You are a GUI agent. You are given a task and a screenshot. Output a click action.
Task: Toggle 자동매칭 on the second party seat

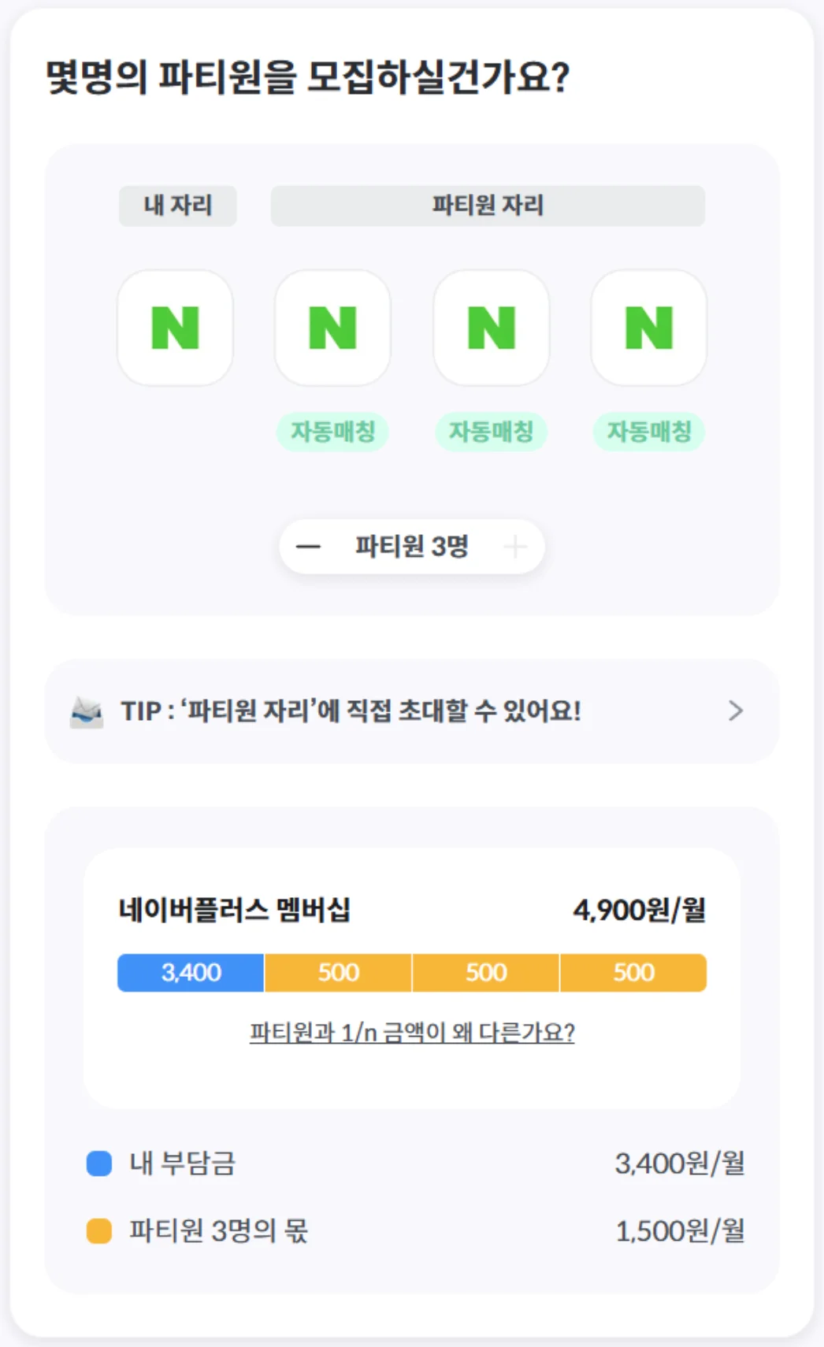pos(490,431)
